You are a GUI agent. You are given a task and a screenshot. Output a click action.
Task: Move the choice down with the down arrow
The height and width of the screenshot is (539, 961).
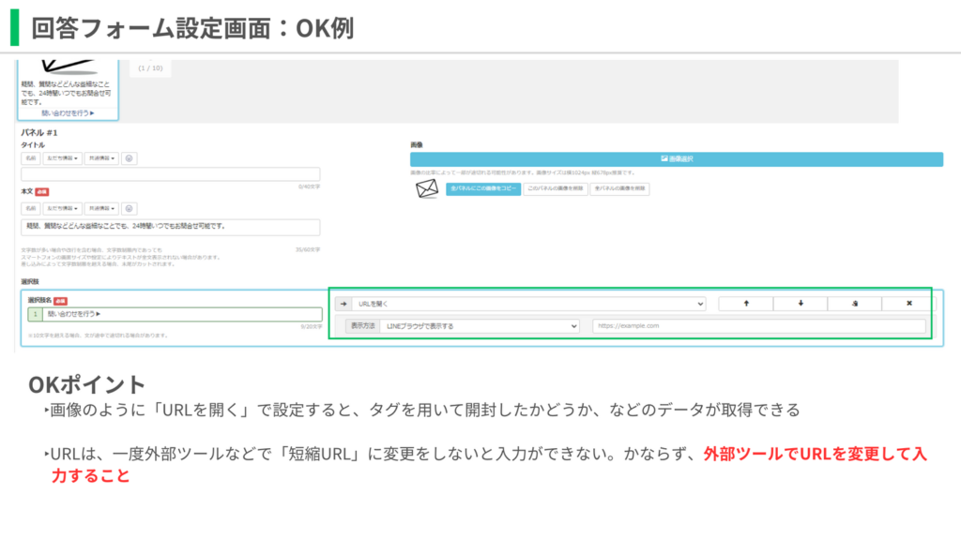(801, 304)
